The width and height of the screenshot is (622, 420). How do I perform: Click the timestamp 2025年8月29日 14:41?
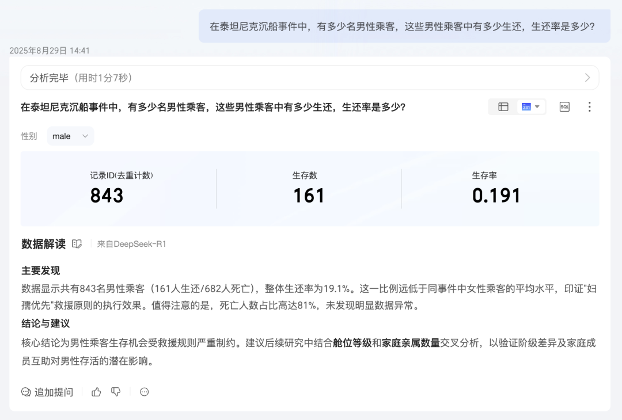click(x=50, y=51)
